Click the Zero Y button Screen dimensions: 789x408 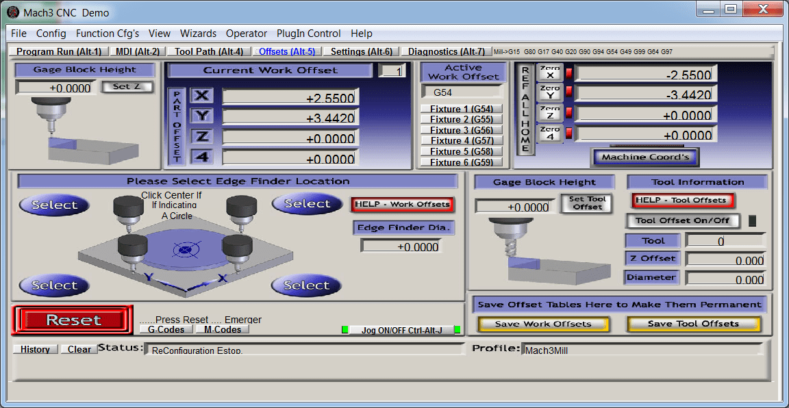[x=549, y=92]
